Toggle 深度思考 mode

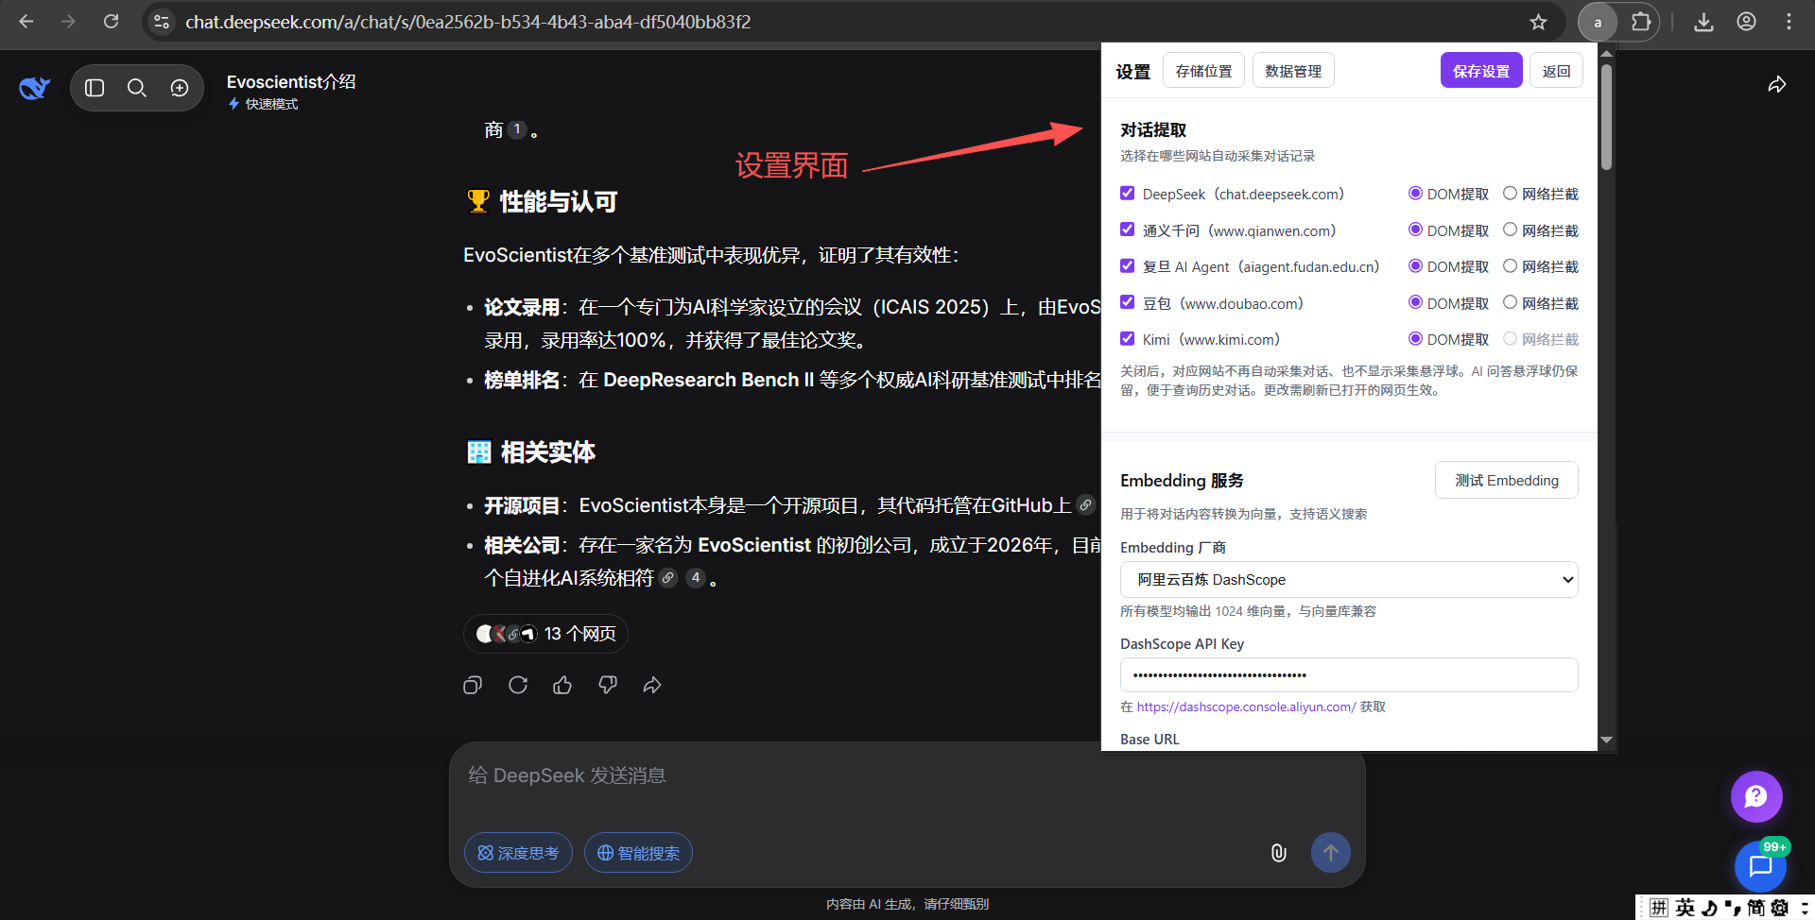coord(518,853)
